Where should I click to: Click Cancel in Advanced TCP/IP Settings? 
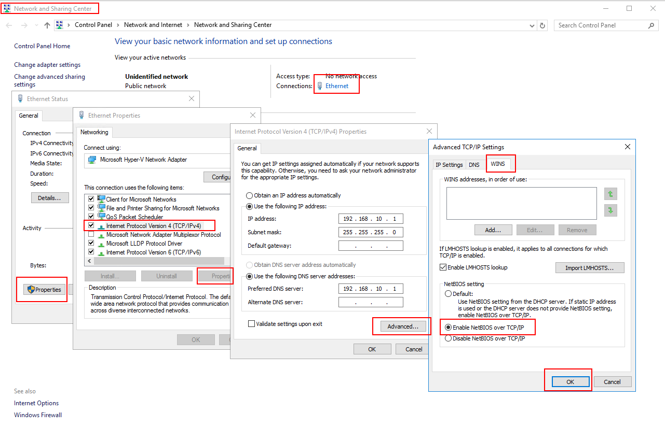(612, 382)
